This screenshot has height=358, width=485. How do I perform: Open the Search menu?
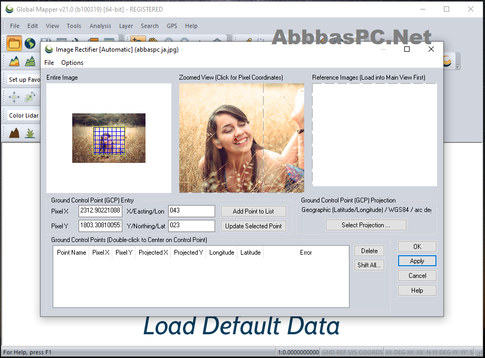(149, 26)
